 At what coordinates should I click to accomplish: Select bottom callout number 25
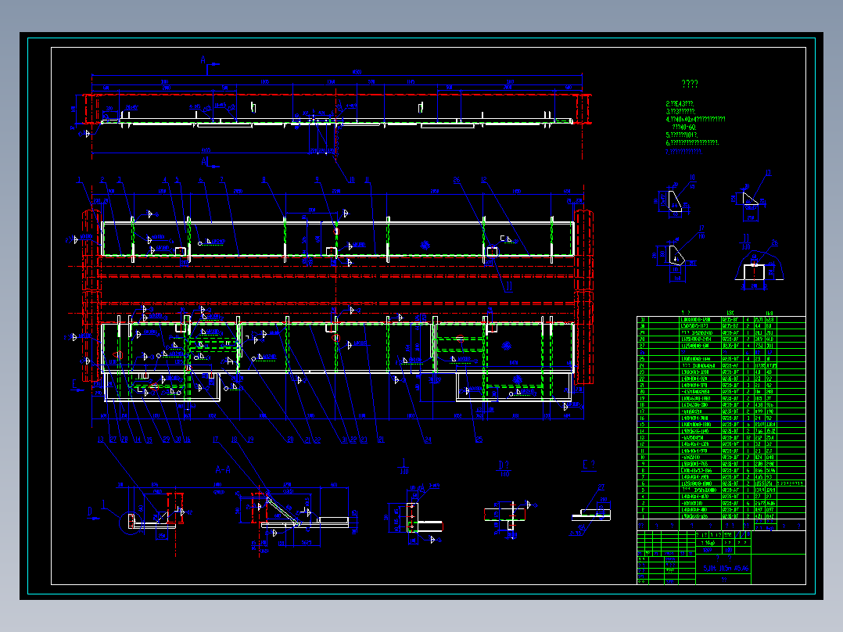[479, 440]
